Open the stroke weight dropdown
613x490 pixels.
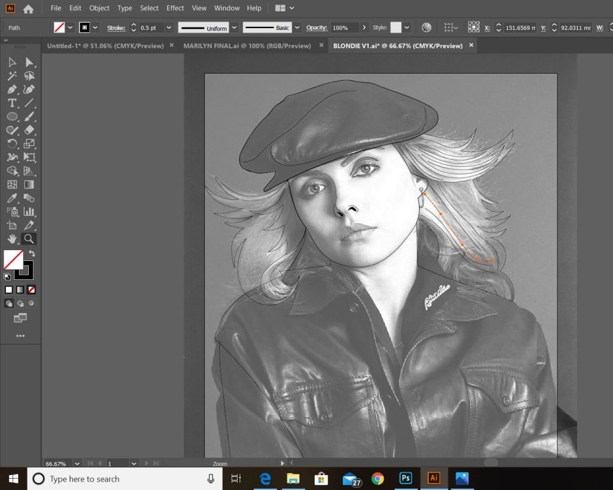coord(169,28)
